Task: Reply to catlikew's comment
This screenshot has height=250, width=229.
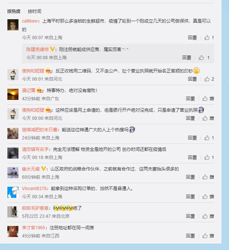Action: (x=192, y=38)
